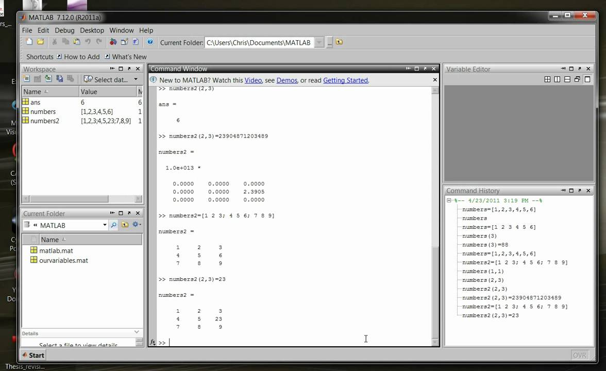Float Variable Editor documents icon
606x371 pixels.
(577, 79)
